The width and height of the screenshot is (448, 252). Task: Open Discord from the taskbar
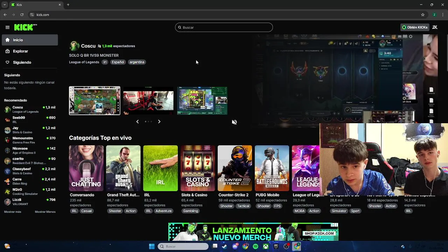235,246
